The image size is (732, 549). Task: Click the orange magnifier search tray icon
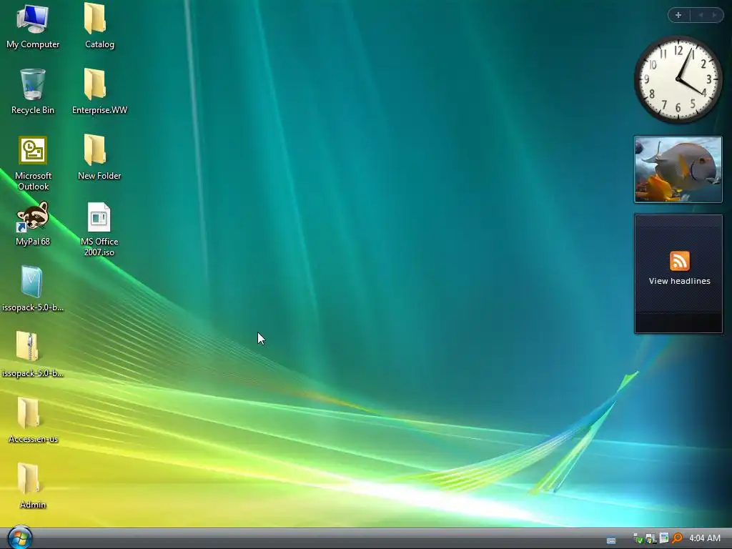[x=678, y=538]
